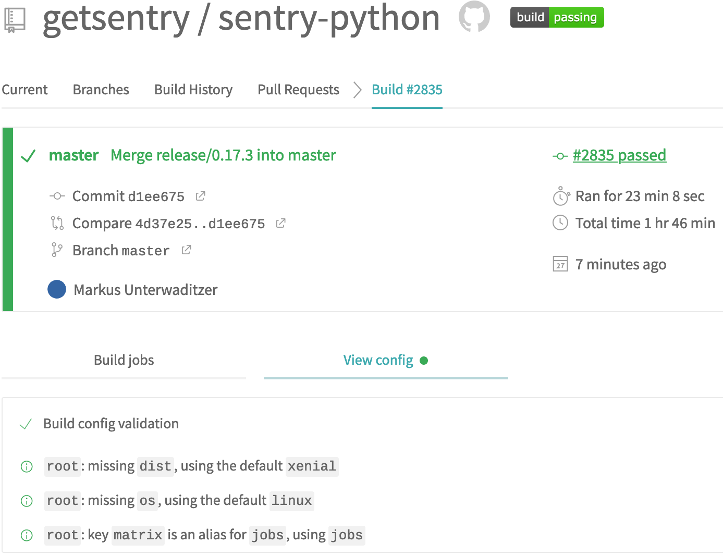The image size is (723, 556).
Task: Open the Build History tab
Action: 193,90
